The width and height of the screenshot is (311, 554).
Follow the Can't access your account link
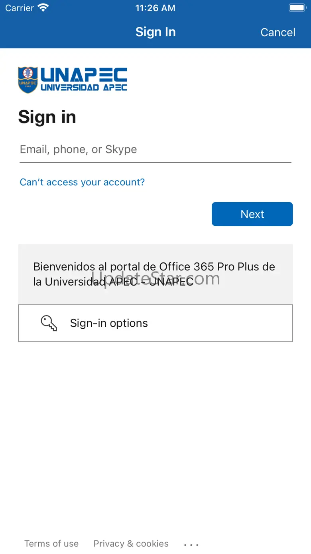[82, 182]
